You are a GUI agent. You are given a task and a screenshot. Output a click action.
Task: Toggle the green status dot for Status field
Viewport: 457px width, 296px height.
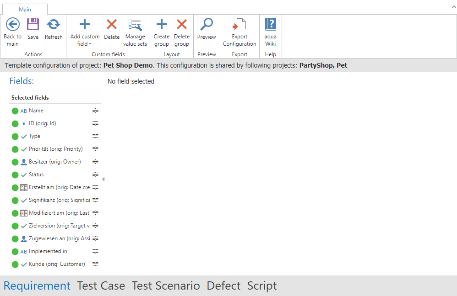tap(15, 175)
